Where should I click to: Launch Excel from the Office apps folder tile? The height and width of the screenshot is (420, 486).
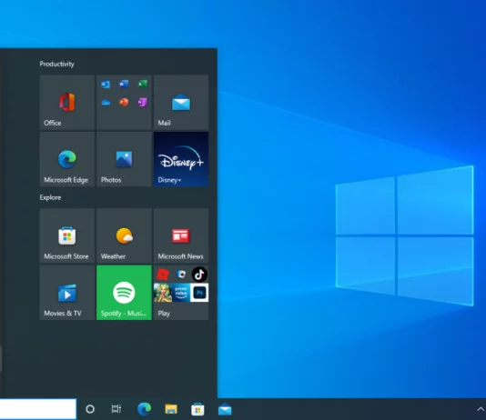(143, 84)
